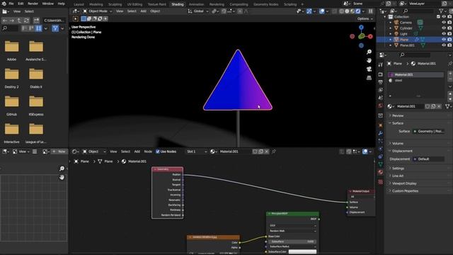Hide Plane.001 object with its eye icon

[x=444, y=45]
